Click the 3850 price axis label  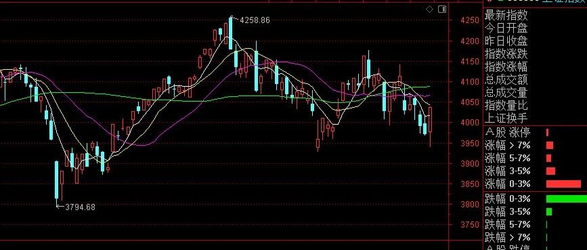tap(471, 184)
